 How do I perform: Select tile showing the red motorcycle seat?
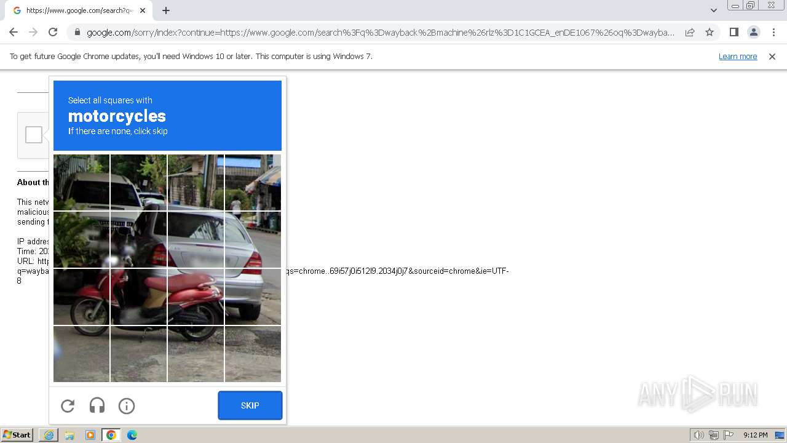(x=196, y=297)
